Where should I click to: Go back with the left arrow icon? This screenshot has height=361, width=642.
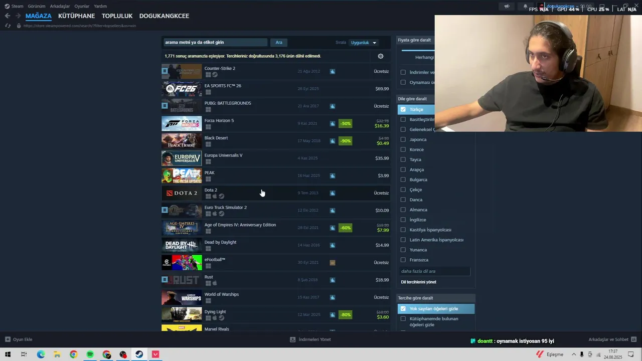[x=7, y=16]
